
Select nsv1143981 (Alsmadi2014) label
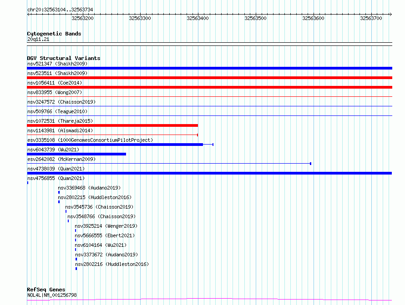pyautogui.click(x=60, y=130)
